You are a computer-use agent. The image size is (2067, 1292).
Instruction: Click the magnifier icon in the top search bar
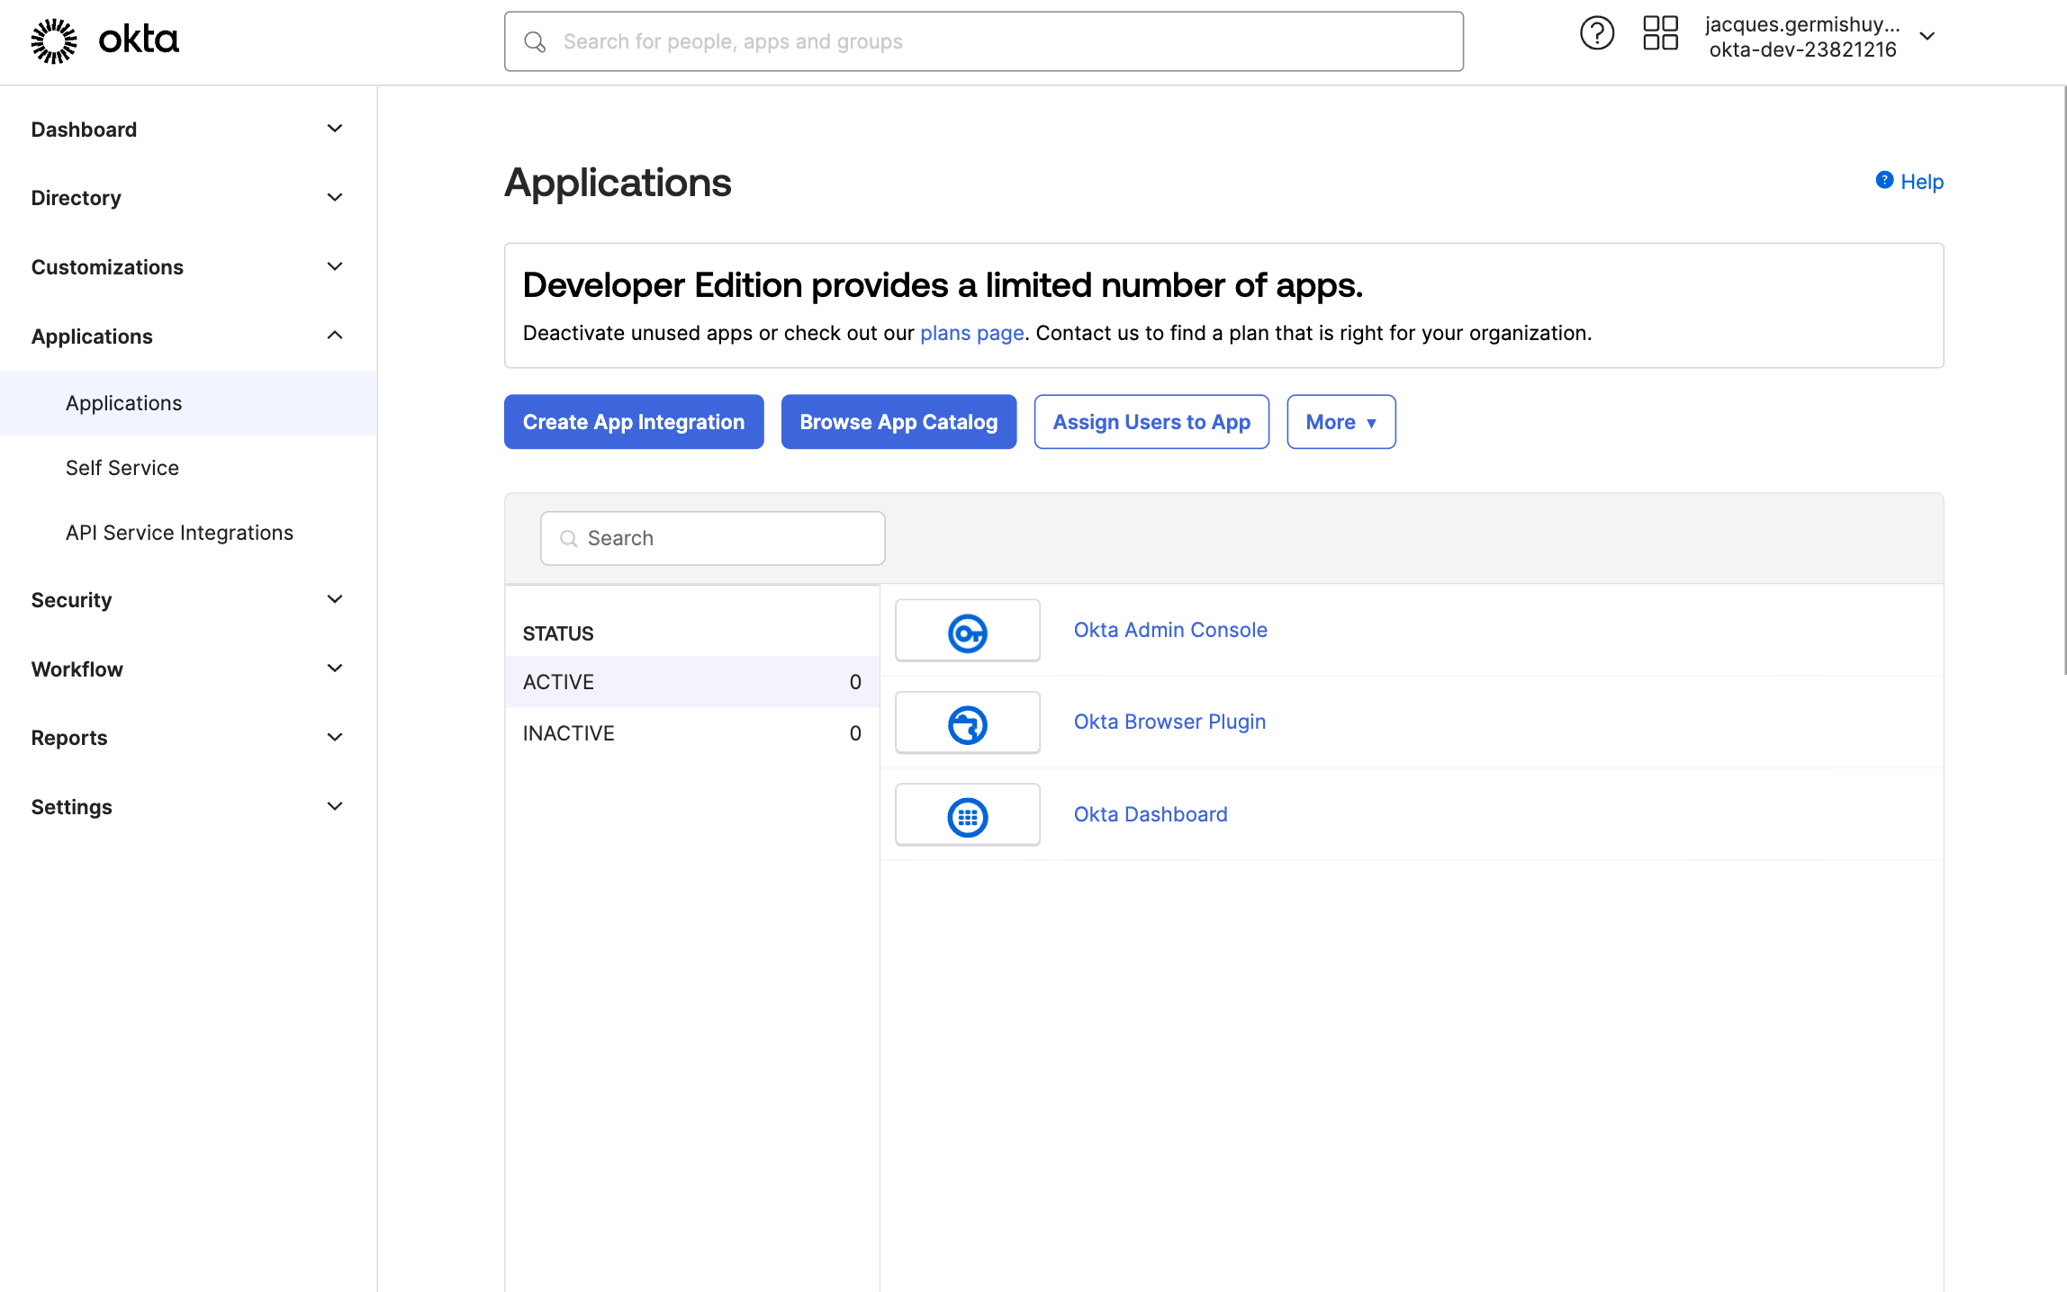coord(535,41)
